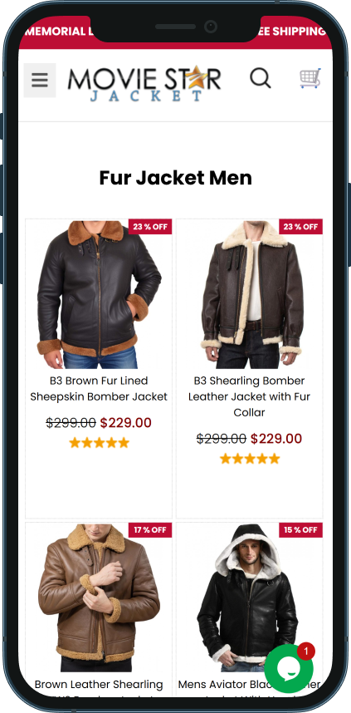Image resolution: width=351 pixels, height=713 pixels.
Task: Click the 15 % OFF badge
Action: (300, 530)
